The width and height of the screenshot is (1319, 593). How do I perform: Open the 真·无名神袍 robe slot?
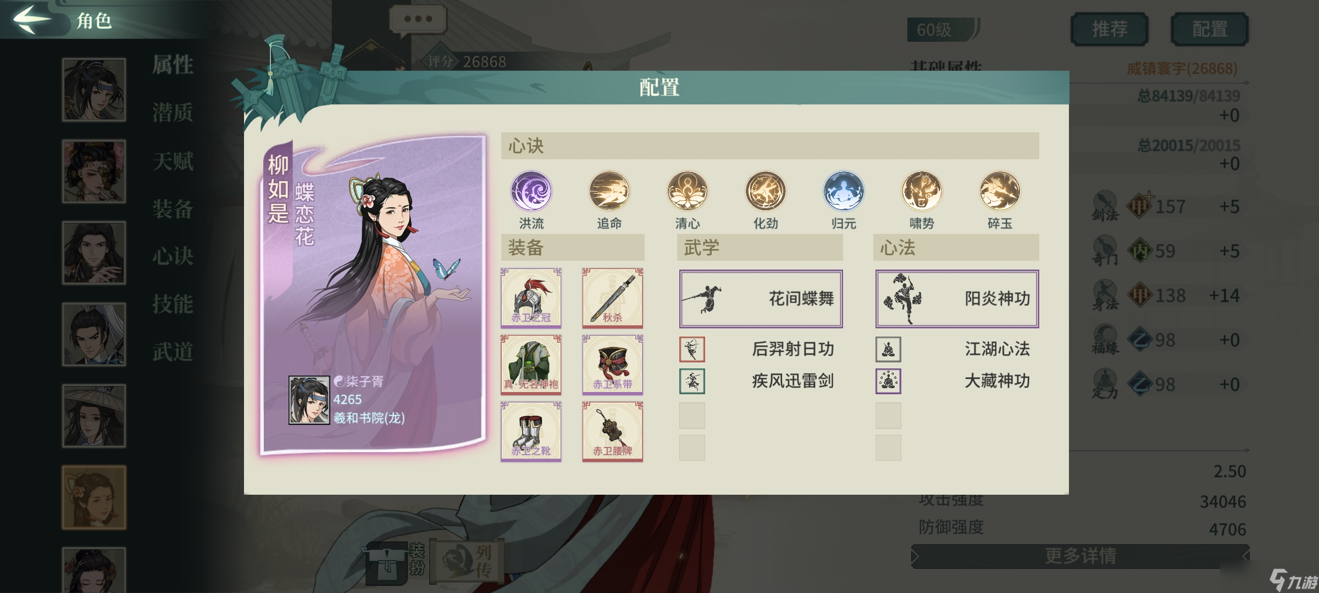531,365
